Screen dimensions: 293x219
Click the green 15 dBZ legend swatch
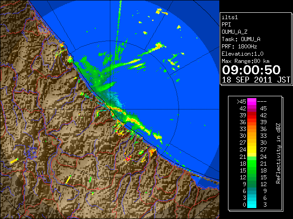click(252, 170)
